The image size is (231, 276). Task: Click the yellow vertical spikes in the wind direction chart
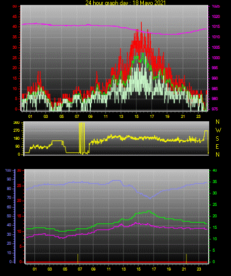point(82,138)
